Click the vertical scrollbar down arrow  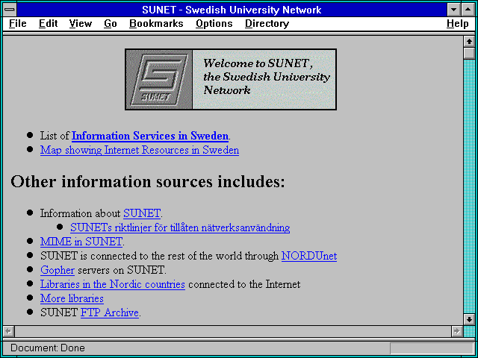[x=469, y=319]
